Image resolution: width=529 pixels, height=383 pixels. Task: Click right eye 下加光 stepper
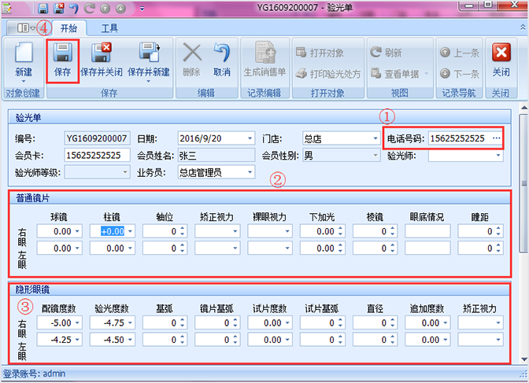[x=340, y=231]
